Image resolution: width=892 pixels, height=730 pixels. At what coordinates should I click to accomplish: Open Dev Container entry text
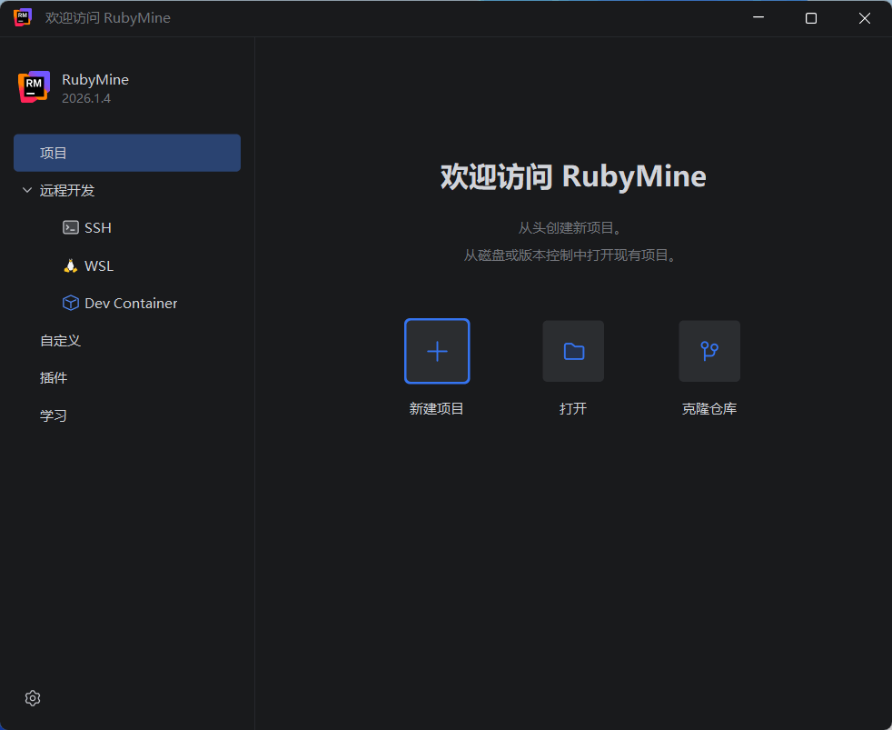pyautogui.click(x=131, y=303)
